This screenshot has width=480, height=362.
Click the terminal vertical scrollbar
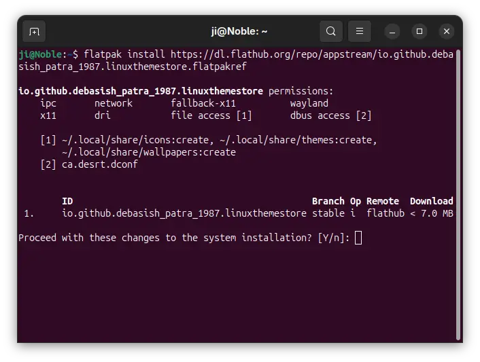458,194
